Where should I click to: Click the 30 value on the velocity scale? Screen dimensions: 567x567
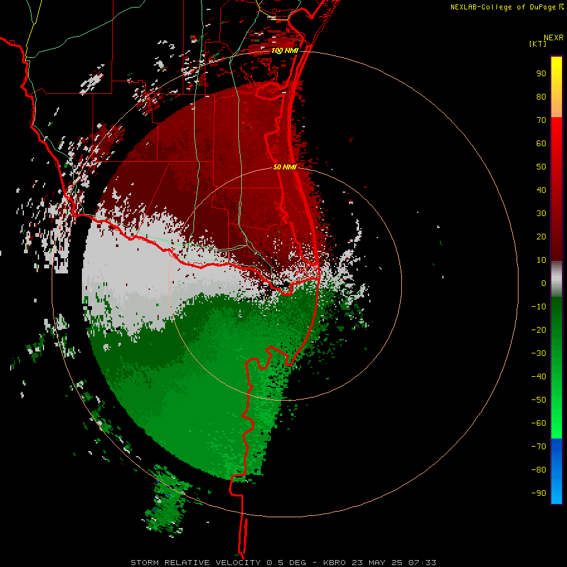[541, 214]
